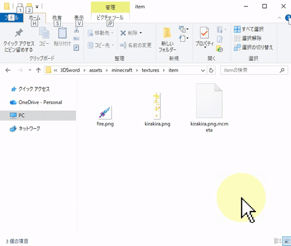Image resolution: width=291 pixels, height=246 pixels.
Task: Click quick toolbar Properties icon
Action: pyautogui.click(x=20, y=6)
